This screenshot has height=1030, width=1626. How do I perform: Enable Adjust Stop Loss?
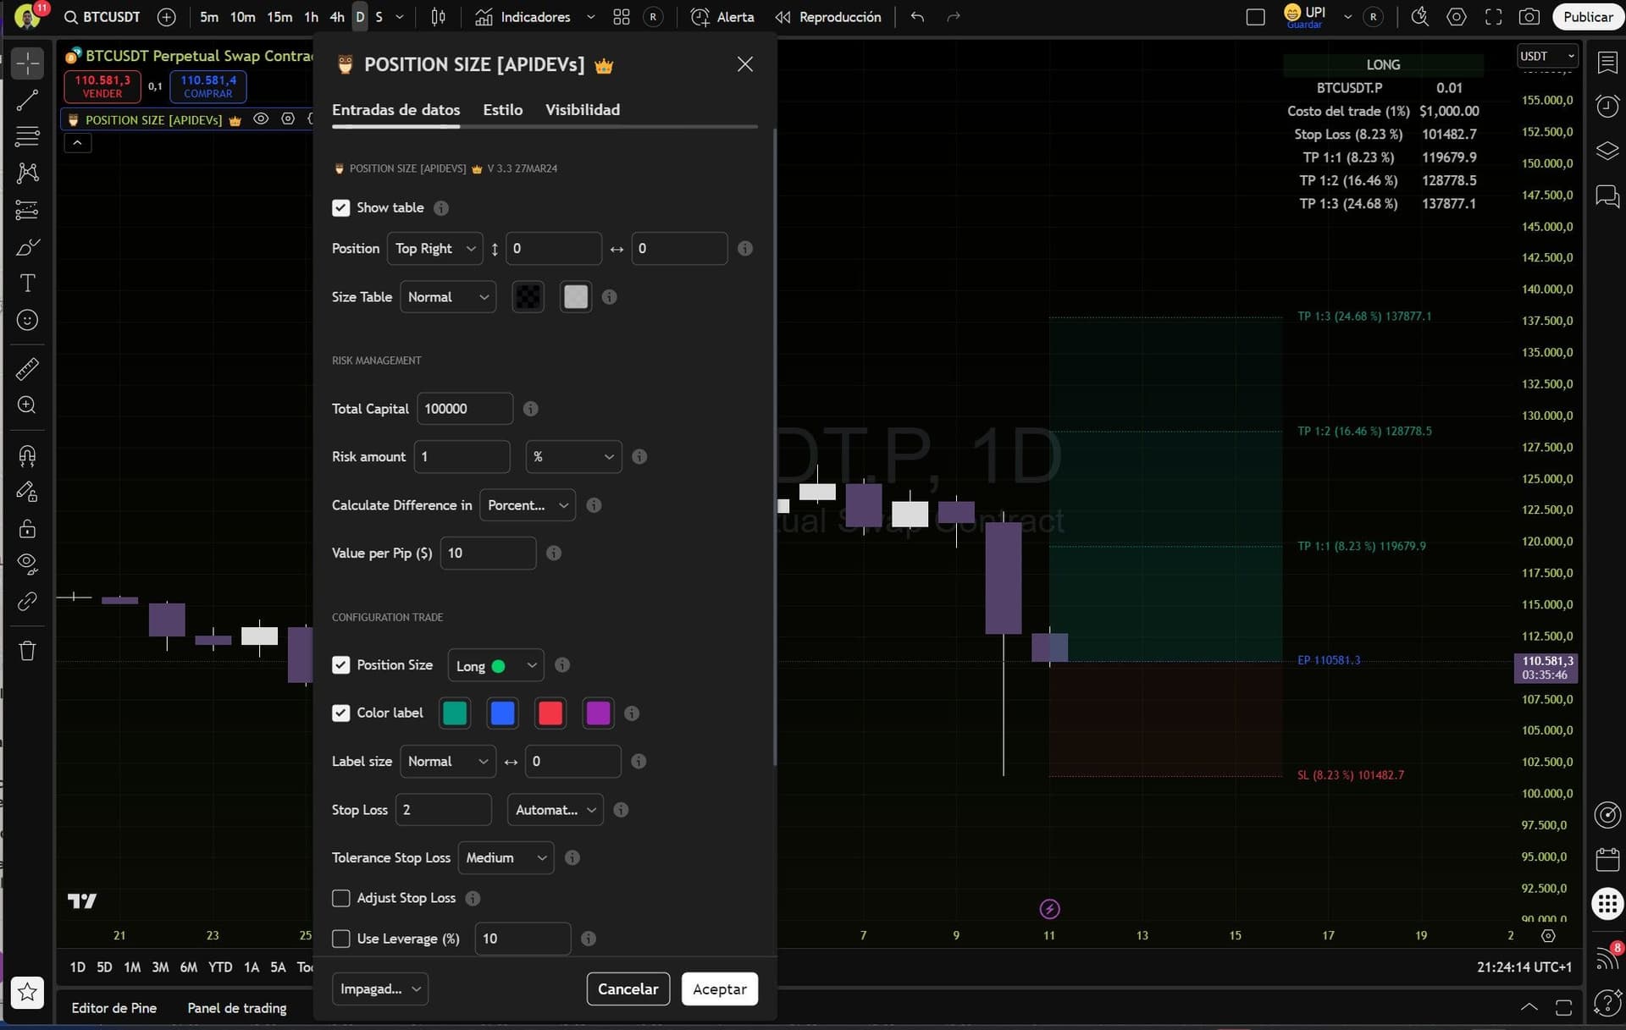tap(341, 898)
